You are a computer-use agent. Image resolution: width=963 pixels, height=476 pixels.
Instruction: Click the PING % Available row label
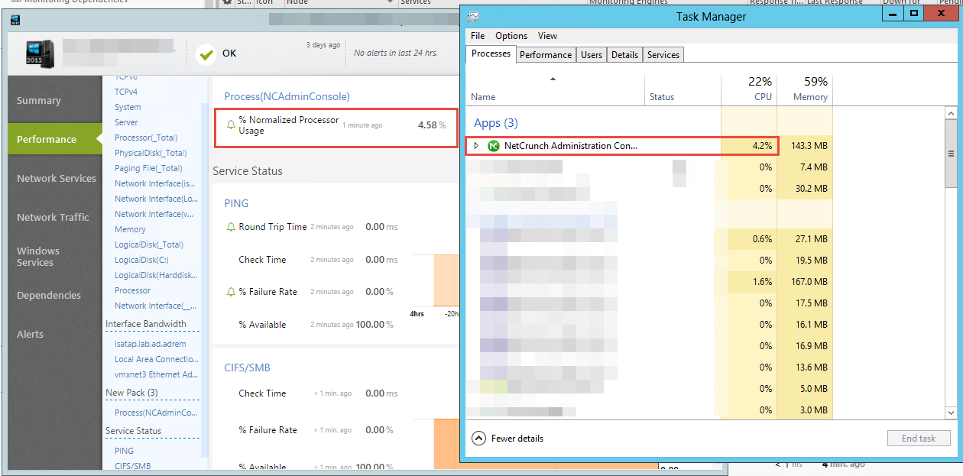[x=262, y=325]
